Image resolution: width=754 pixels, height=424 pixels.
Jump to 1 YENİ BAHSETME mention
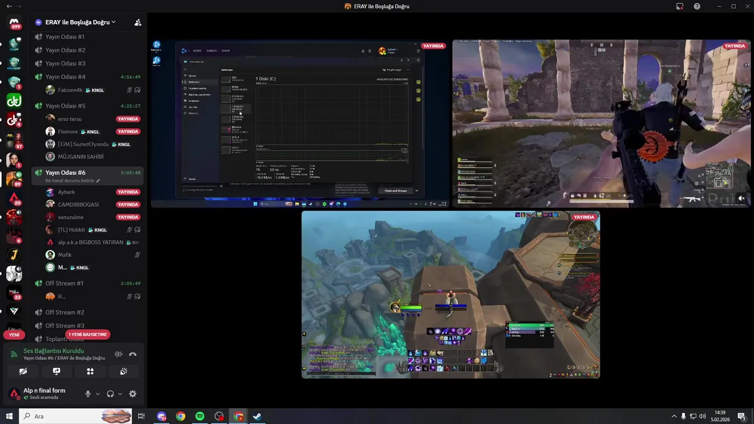87,334
